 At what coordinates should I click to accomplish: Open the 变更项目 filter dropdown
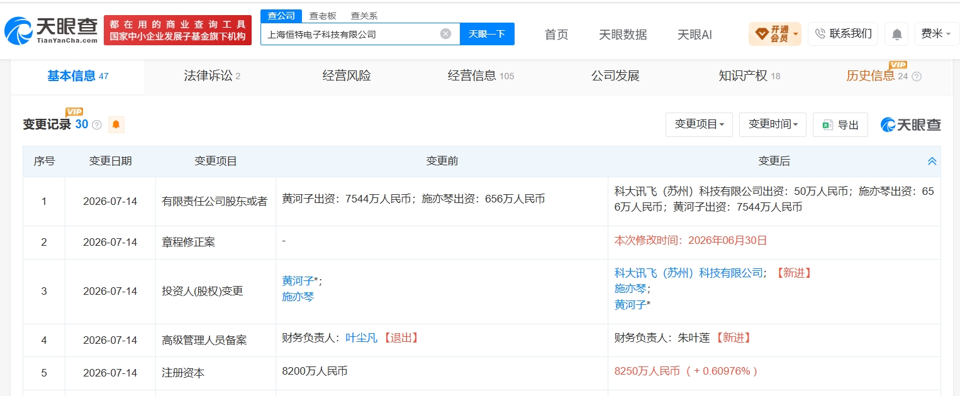pyautogui.click(x=699, y=124)
